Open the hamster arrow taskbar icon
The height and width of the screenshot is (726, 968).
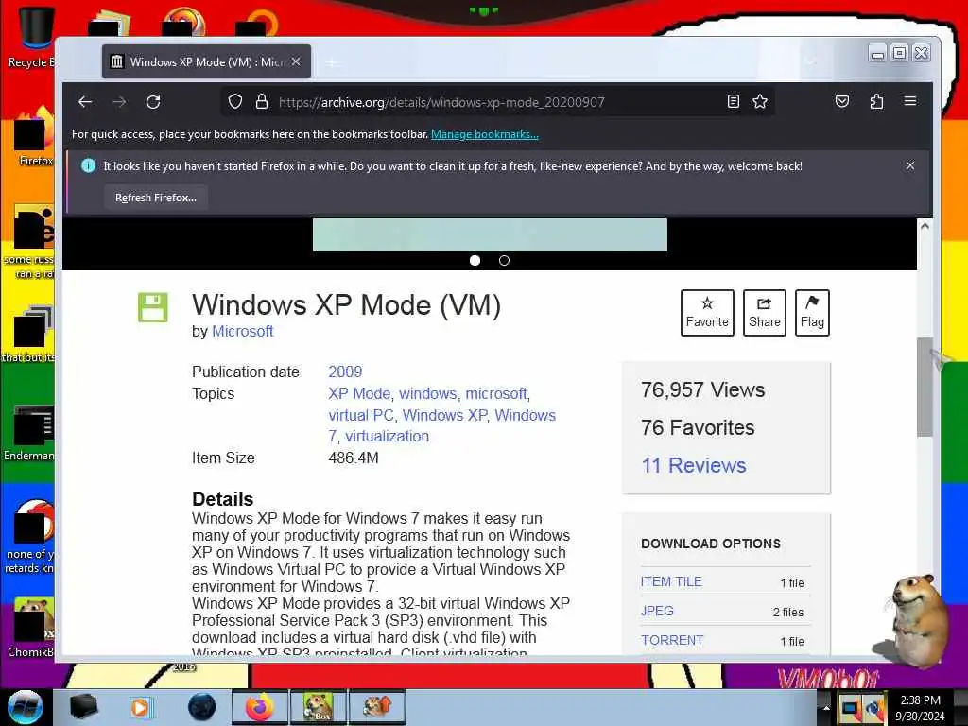pyautogui.click(x=376, y=707)
